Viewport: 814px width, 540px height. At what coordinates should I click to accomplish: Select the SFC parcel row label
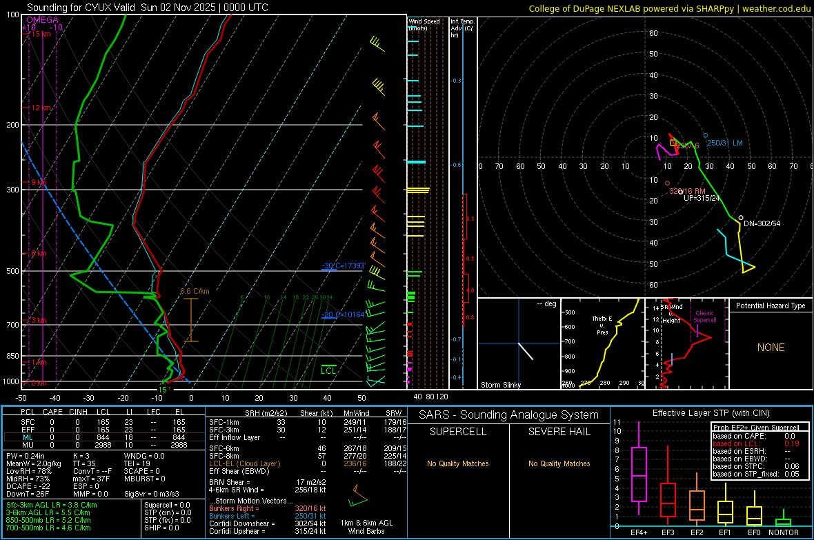point(28,422)
